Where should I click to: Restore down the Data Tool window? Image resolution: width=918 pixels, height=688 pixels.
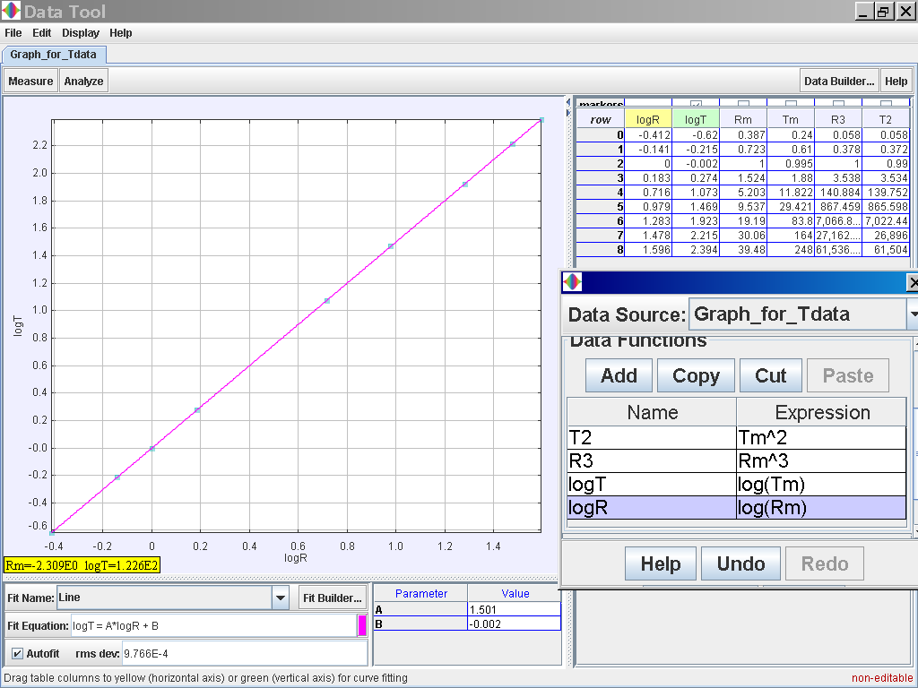[883, 12]
